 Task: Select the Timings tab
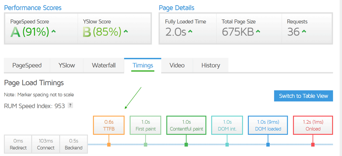143,65
